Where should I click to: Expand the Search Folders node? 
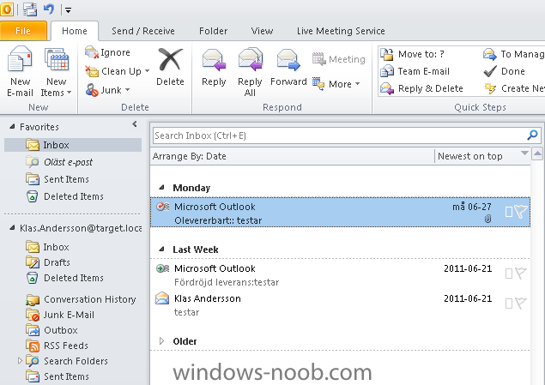[20, 361]
